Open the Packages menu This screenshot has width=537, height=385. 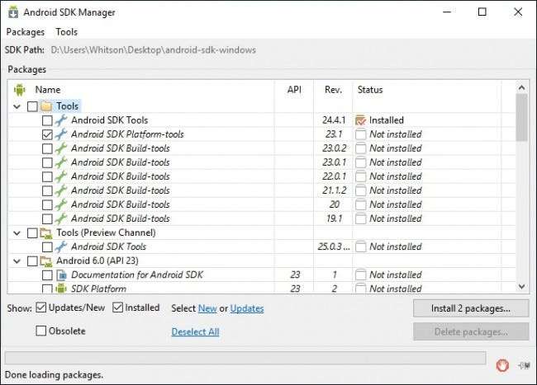coord(26,32)
